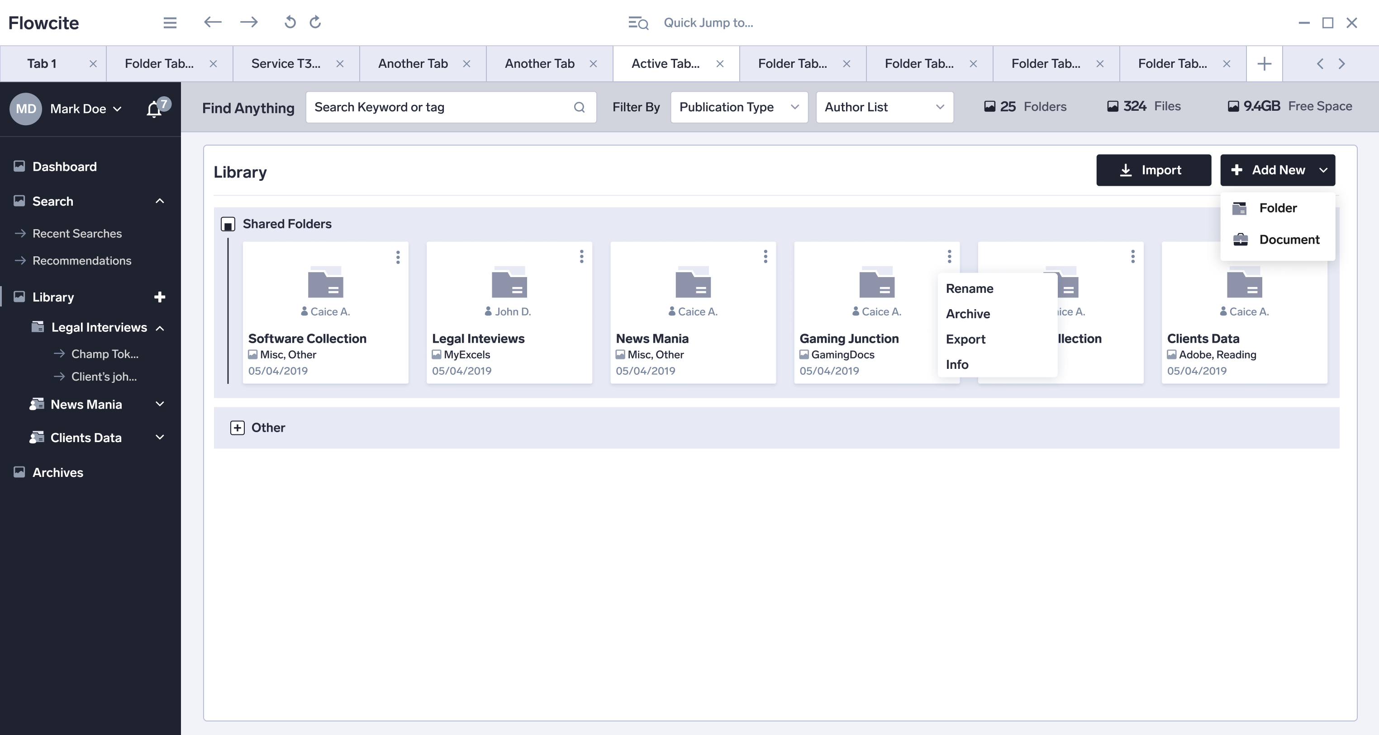Select Archive from the context menu
The image size is (1379, 735).
[967, 314]
